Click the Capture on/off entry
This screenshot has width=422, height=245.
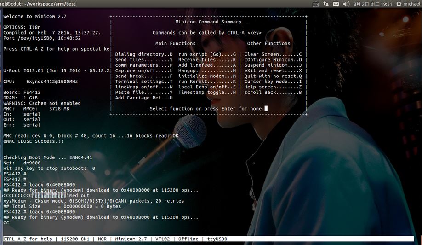(144, 70)
